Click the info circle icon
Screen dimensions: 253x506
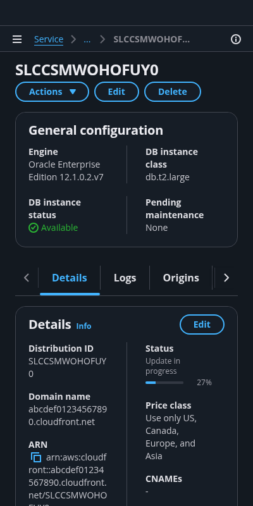[x=236, y=39]
